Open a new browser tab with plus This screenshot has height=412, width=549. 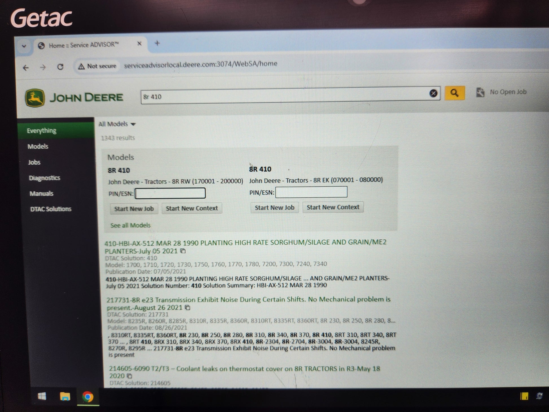tap(157, 43)
